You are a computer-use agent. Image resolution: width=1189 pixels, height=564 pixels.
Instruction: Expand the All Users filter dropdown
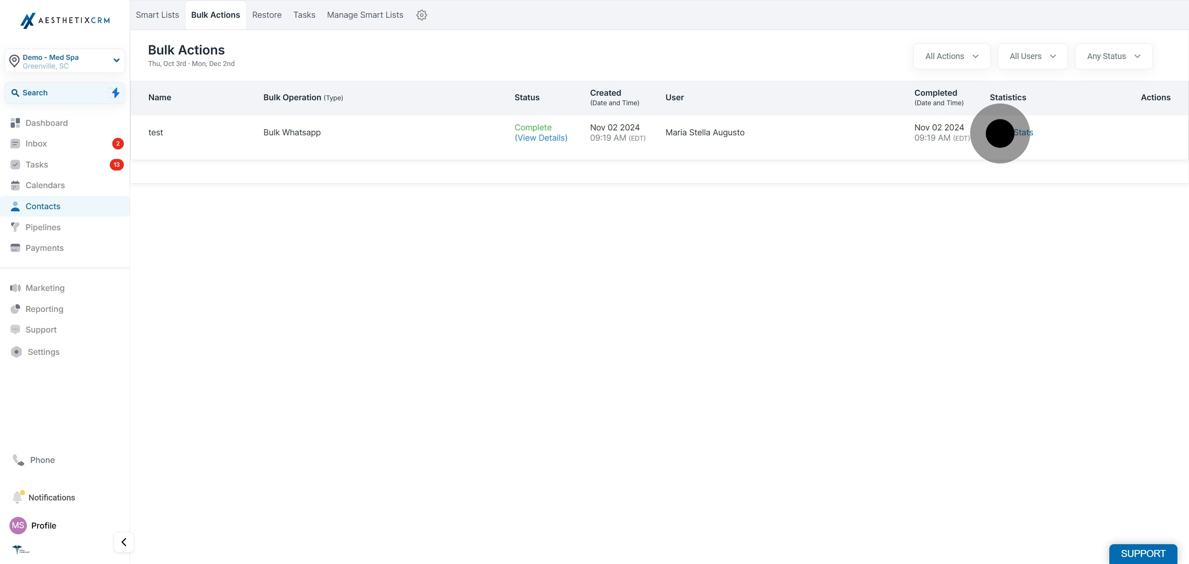(x=1032, y=56)
